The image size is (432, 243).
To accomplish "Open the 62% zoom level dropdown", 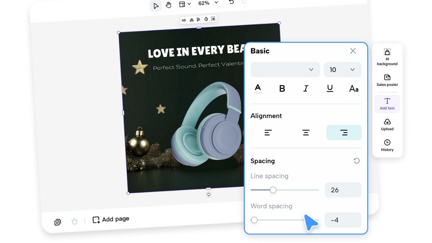I will 208,3.
